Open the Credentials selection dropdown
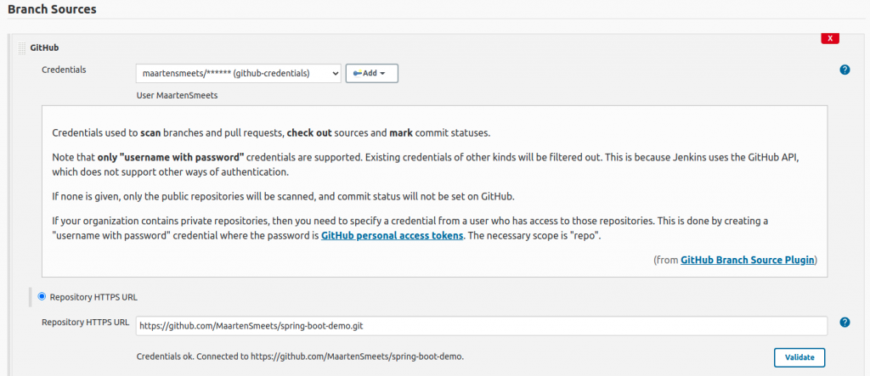The image size is (870, 376). click(238, 74)
